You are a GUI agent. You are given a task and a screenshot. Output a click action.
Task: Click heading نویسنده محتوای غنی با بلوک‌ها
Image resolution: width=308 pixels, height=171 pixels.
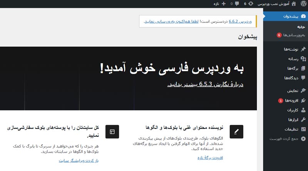pos(184,128)
